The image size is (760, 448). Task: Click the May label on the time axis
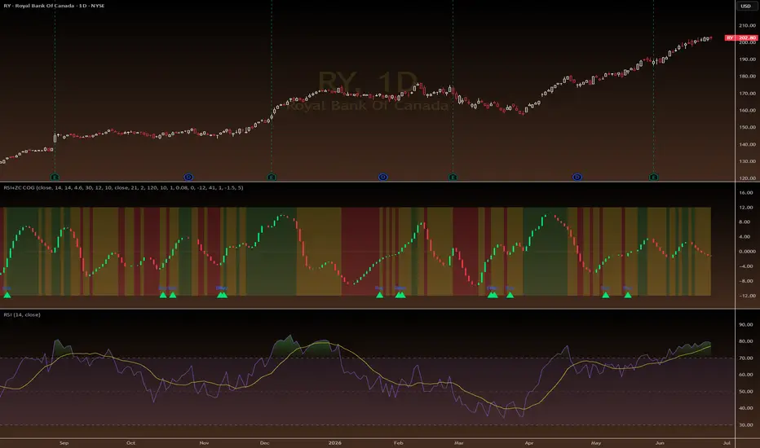point(596,442)
